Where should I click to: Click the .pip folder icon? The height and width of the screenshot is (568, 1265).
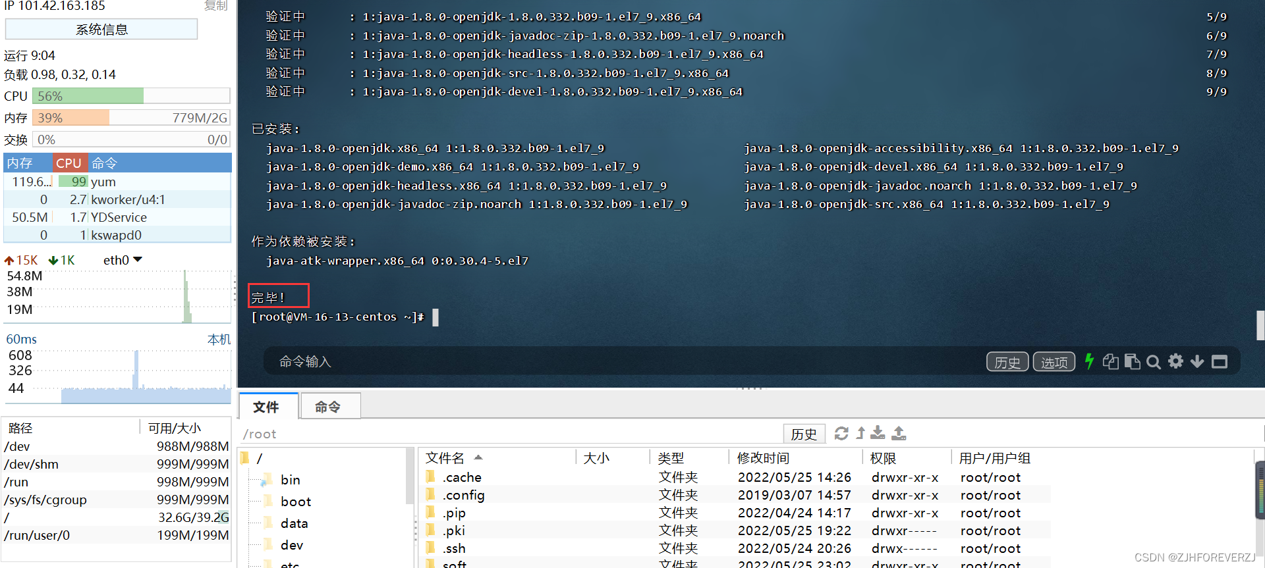430,512
